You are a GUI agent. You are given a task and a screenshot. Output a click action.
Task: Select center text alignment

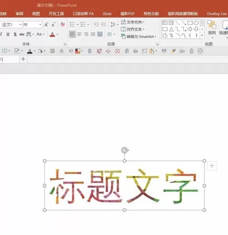click(x=79, y=34)
